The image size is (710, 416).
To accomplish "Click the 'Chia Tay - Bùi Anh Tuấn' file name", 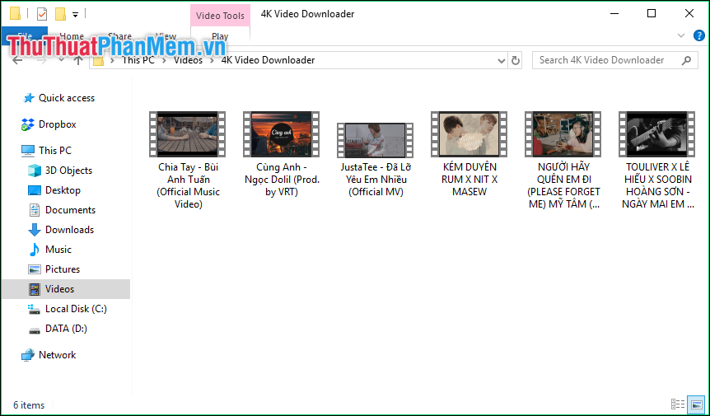I will pos(189,185).
